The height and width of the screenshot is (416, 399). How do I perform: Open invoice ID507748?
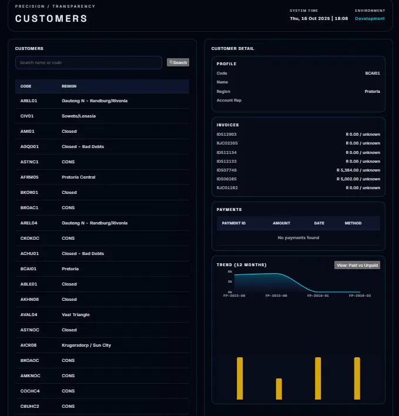pos(298,170)
